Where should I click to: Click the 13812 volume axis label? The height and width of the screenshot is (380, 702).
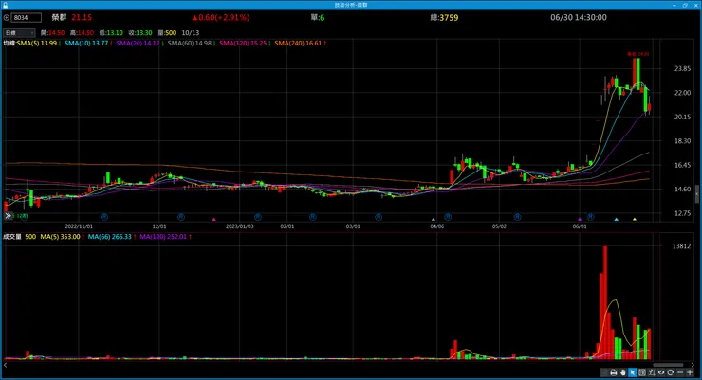click(x=681, y=245)
